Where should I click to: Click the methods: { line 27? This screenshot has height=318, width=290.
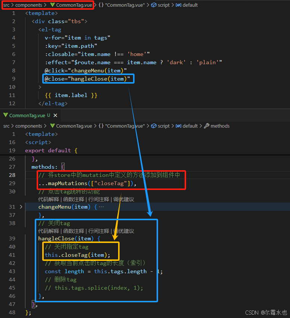pyautogui.click(x=48, y=167)
